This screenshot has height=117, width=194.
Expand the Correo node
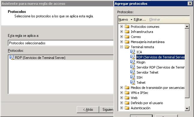tap(122, 37)
